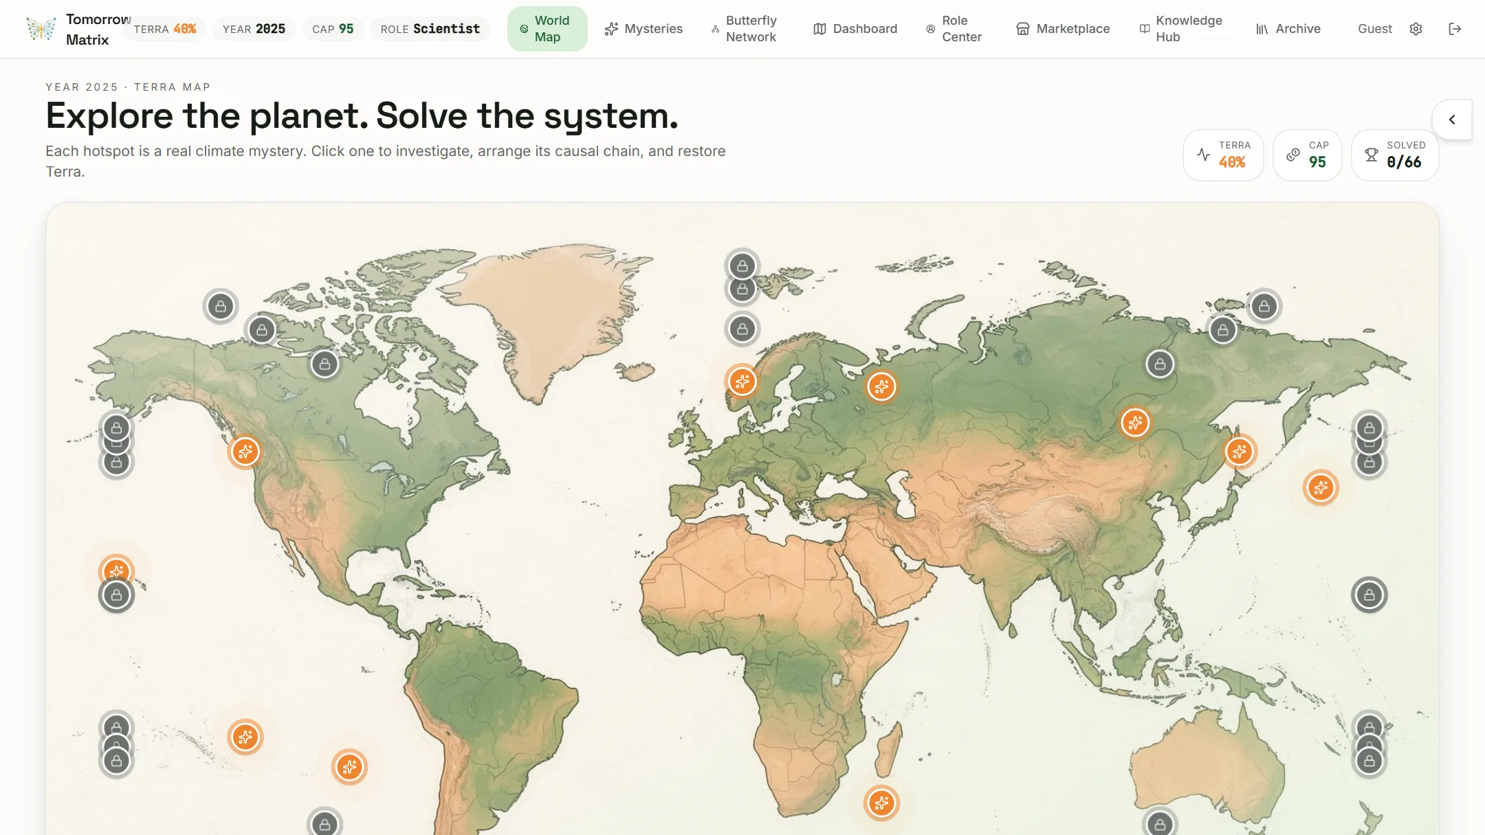Click the locked hotspot in central Siberia
The width and height of the screenshot is (1485, 835).
[x=1160, y=364]
